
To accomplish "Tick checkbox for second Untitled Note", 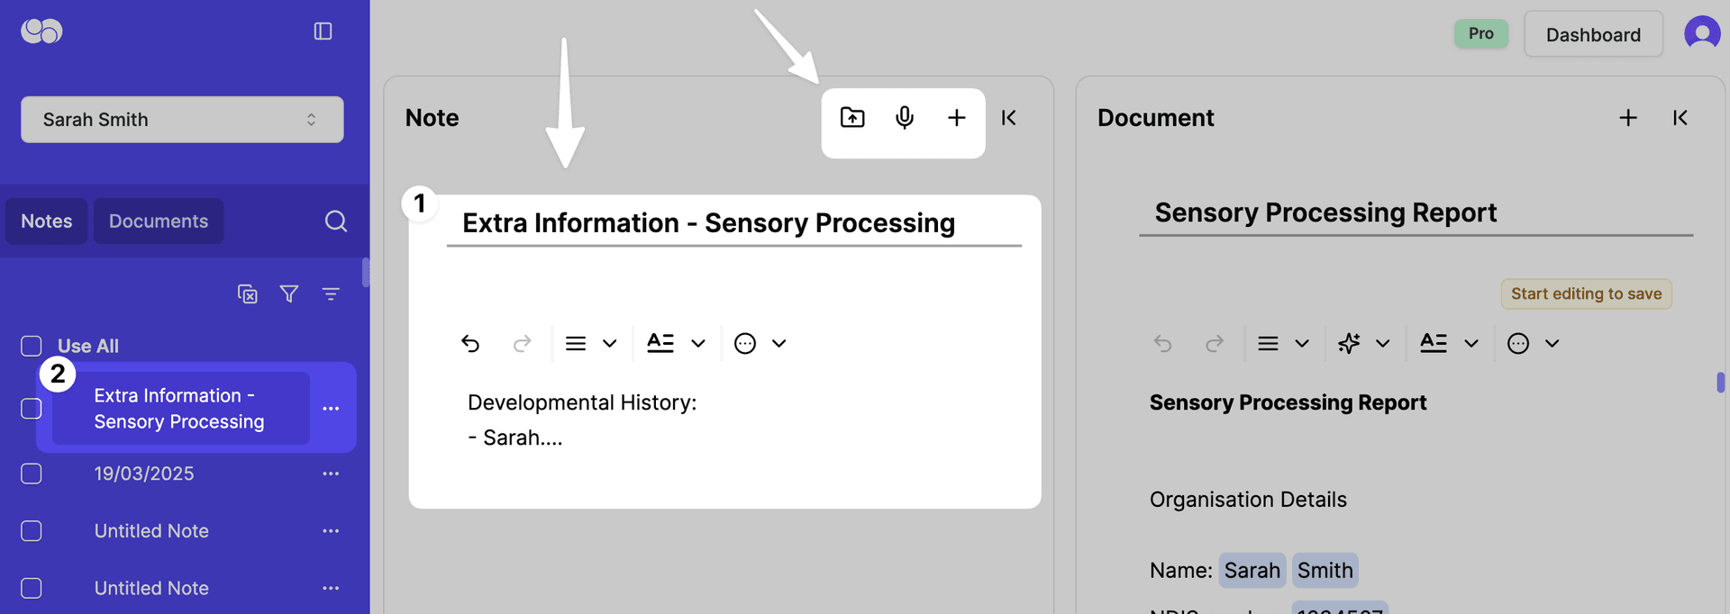I will click(x=32, y=589).
